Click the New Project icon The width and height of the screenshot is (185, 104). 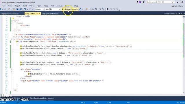point(10,9)
